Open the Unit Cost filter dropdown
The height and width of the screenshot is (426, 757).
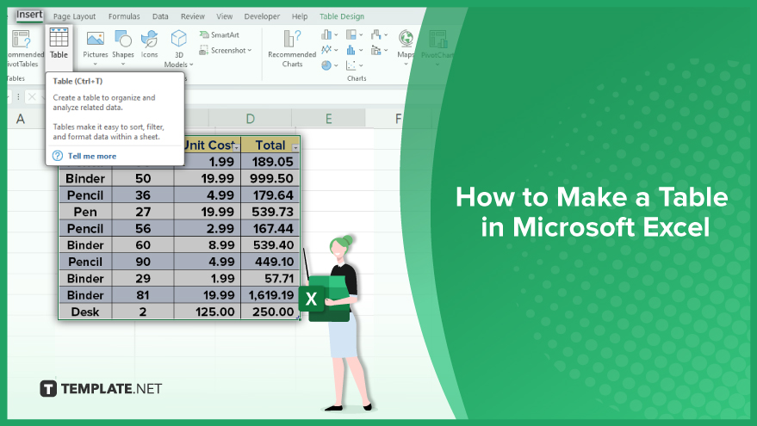(x=236, y=148)
